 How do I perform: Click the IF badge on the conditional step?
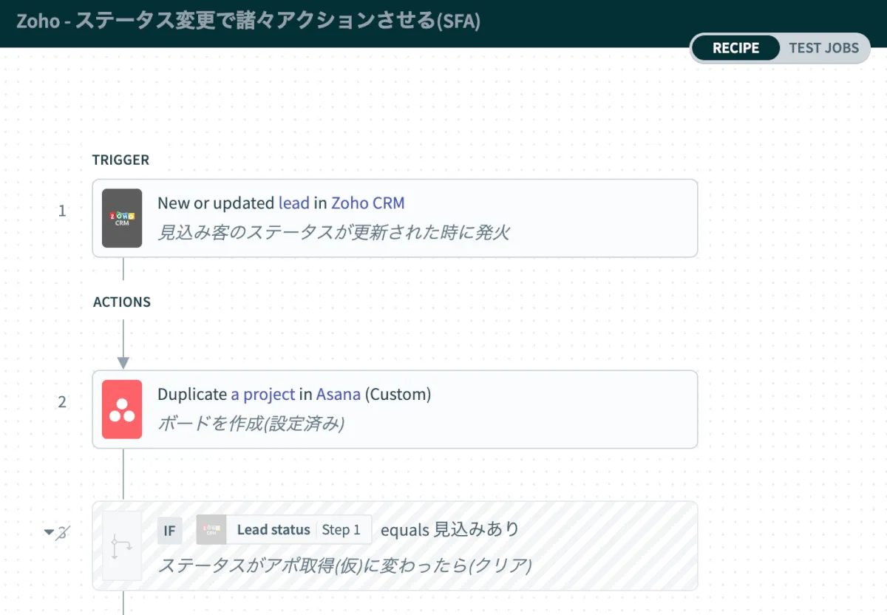click(169, 530)
